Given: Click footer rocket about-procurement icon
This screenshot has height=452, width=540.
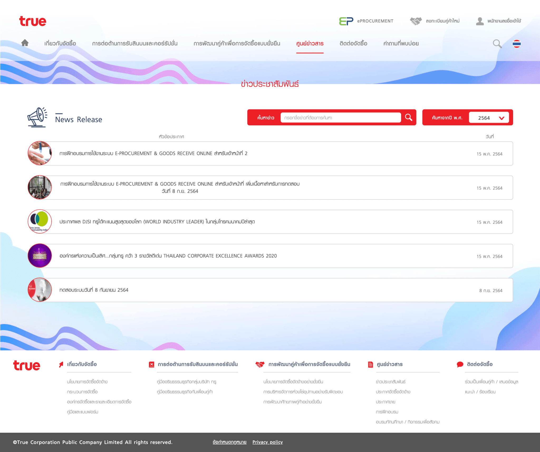Looking at the screenshot, I should [x=61, y=365].
